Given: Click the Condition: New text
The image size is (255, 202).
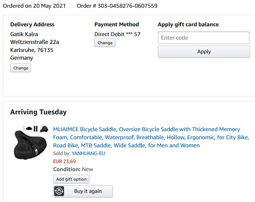Looking at the screenshot, I should (73, 169).
